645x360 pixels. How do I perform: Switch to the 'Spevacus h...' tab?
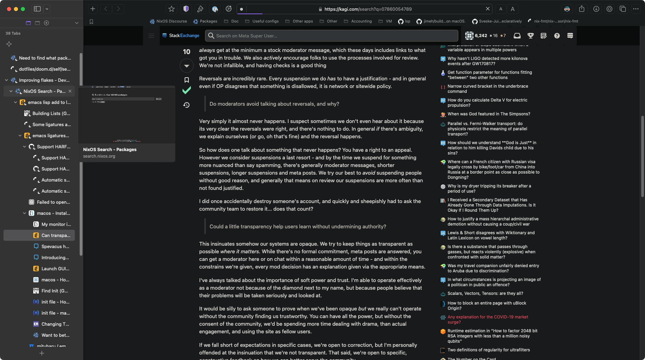[55, 246]
